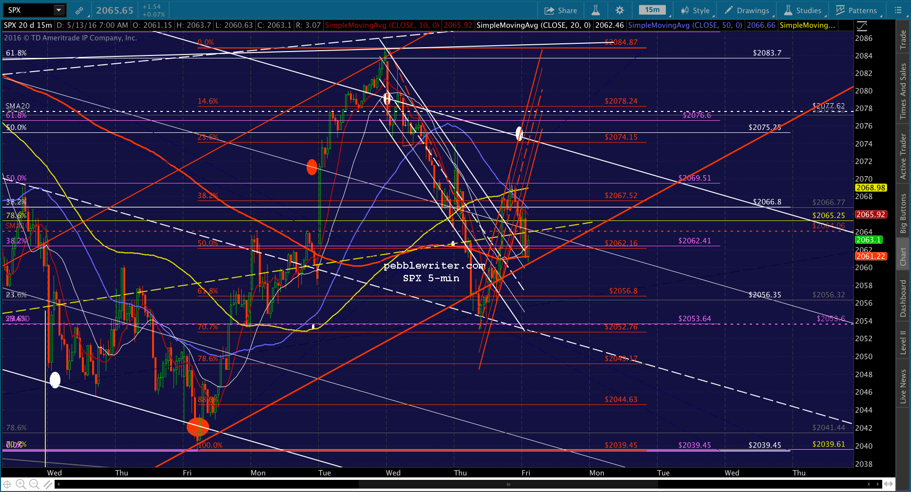Image resolution: width=911 pixels, height=492 pixels.
Task: Click the large red ellipse near Friday low
Action: click(198, 427)
